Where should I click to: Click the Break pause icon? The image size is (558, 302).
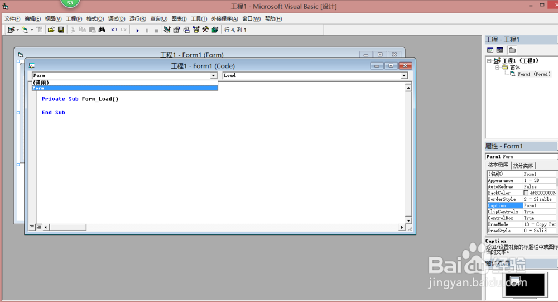click(x=147, y=30)
